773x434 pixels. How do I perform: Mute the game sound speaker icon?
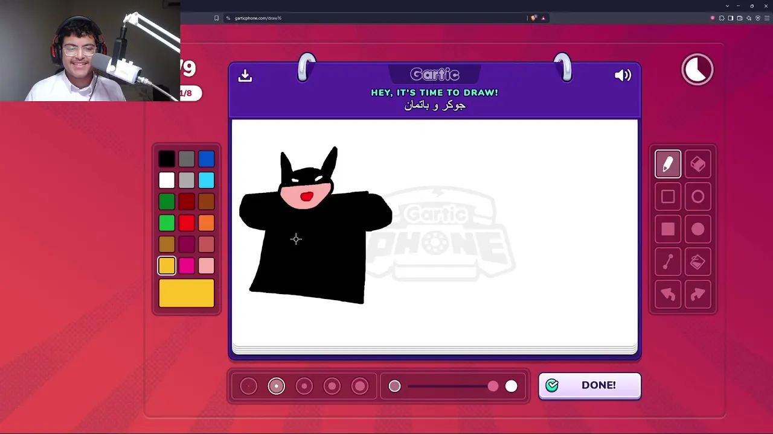click(x=623, y=75)
